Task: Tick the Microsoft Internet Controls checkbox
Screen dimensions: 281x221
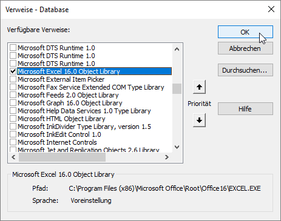Action: coord(13,142)
